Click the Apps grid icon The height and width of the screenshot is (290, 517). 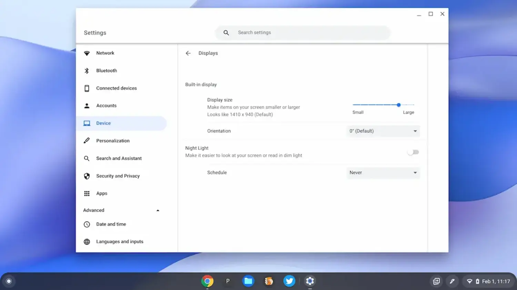click(x=87, y=193)
